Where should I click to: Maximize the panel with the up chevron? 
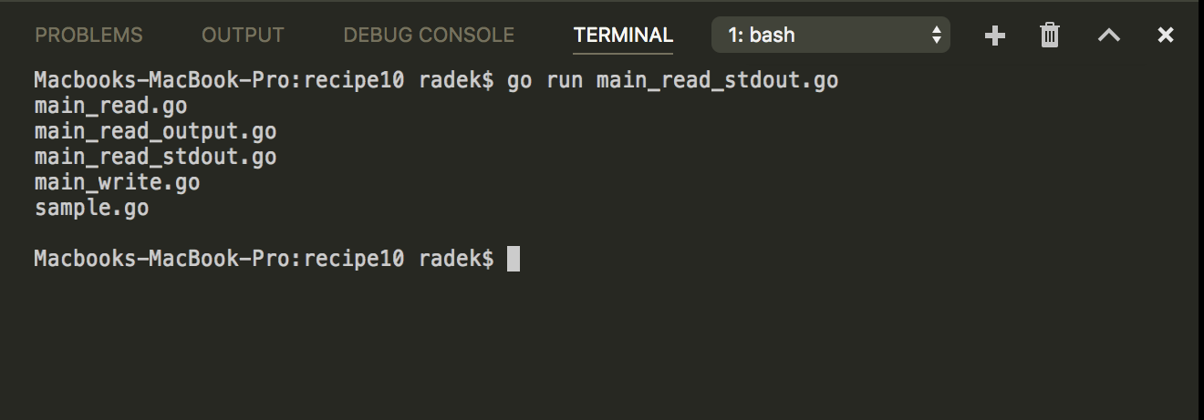pos(1108,36)
